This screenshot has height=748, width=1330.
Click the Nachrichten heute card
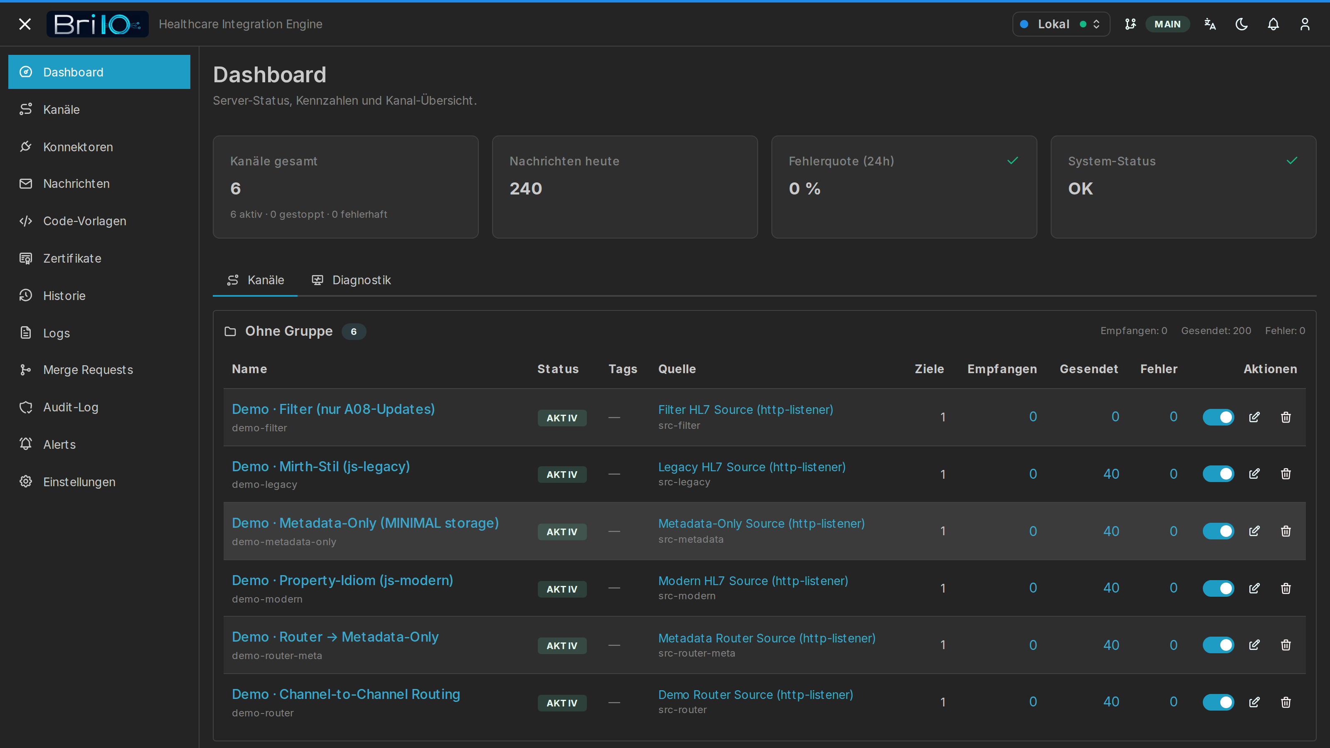coord(625,187)
